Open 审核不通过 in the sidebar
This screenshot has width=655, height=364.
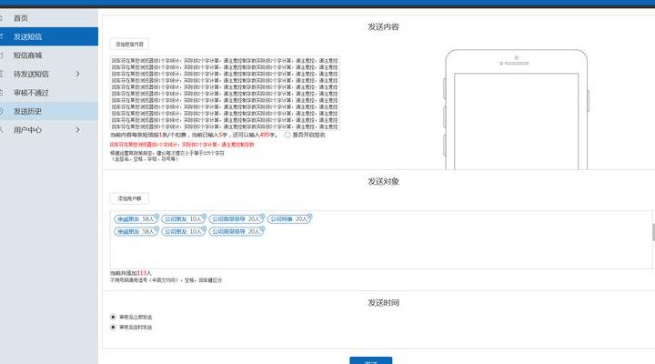pyautogui.click(x=49, y=93)
